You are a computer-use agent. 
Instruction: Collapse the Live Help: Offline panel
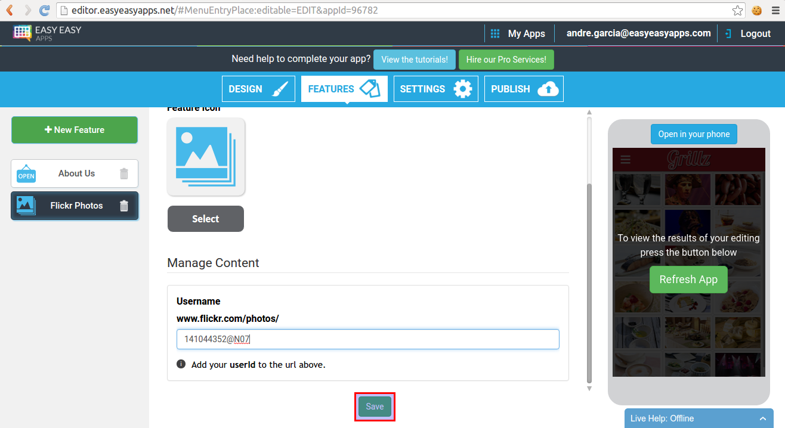pyautogui.click(x=762, y=418)
